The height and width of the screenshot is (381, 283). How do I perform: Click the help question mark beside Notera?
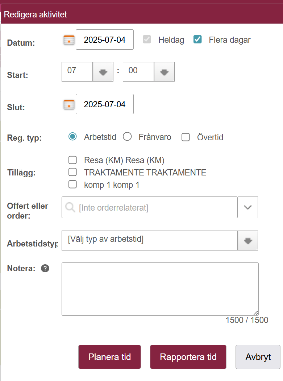click(x=45, y=268)
